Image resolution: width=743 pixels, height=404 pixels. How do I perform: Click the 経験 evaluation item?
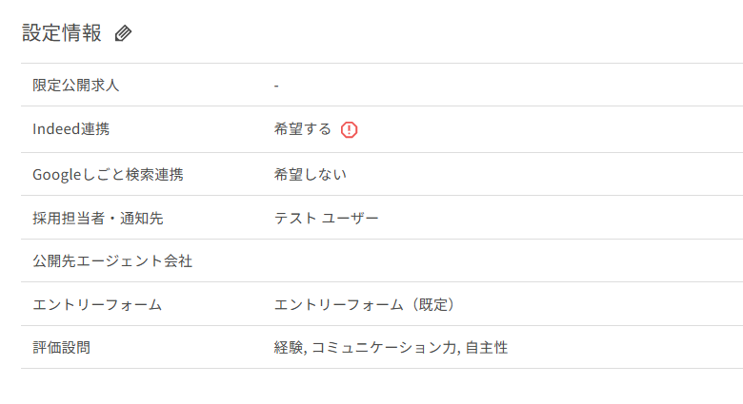click(x=288, y=348)
